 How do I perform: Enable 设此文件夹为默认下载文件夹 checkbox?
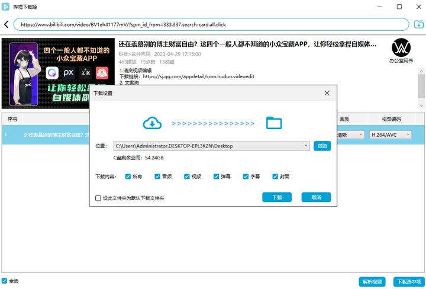tap(99, 198)
